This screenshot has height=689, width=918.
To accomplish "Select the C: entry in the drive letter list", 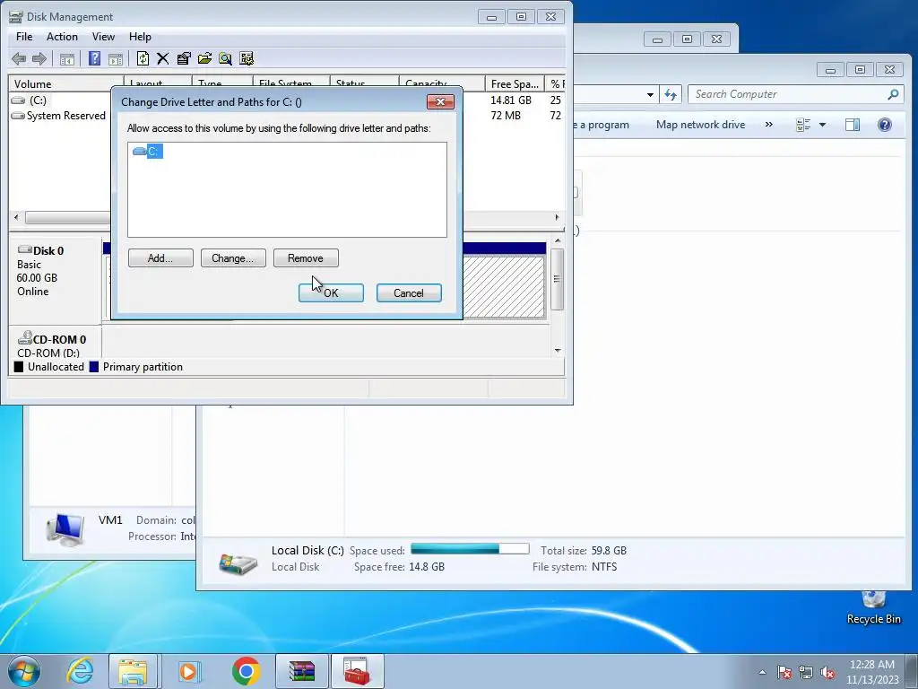I will point(148,151).
